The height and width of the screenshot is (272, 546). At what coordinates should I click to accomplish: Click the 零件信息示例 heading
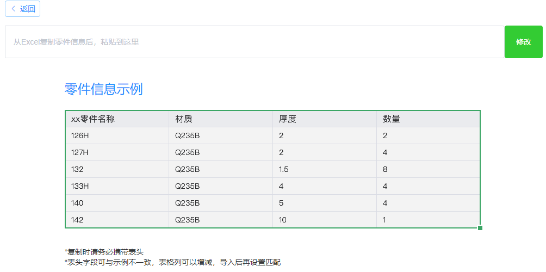pos(103,90)
